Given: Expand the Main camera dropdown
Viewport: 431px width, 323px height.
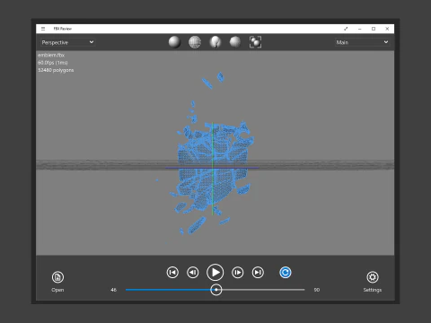Looking at the screenshot, I should (362, 42).
